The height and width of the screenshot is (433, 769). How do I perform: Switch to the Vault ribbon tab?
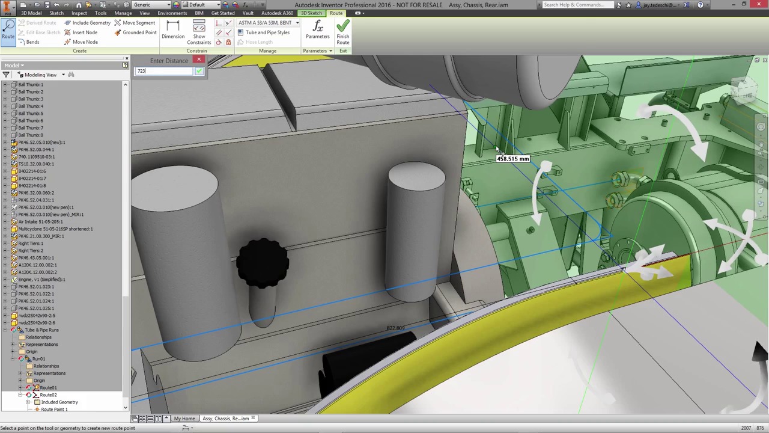click(248, 13)
